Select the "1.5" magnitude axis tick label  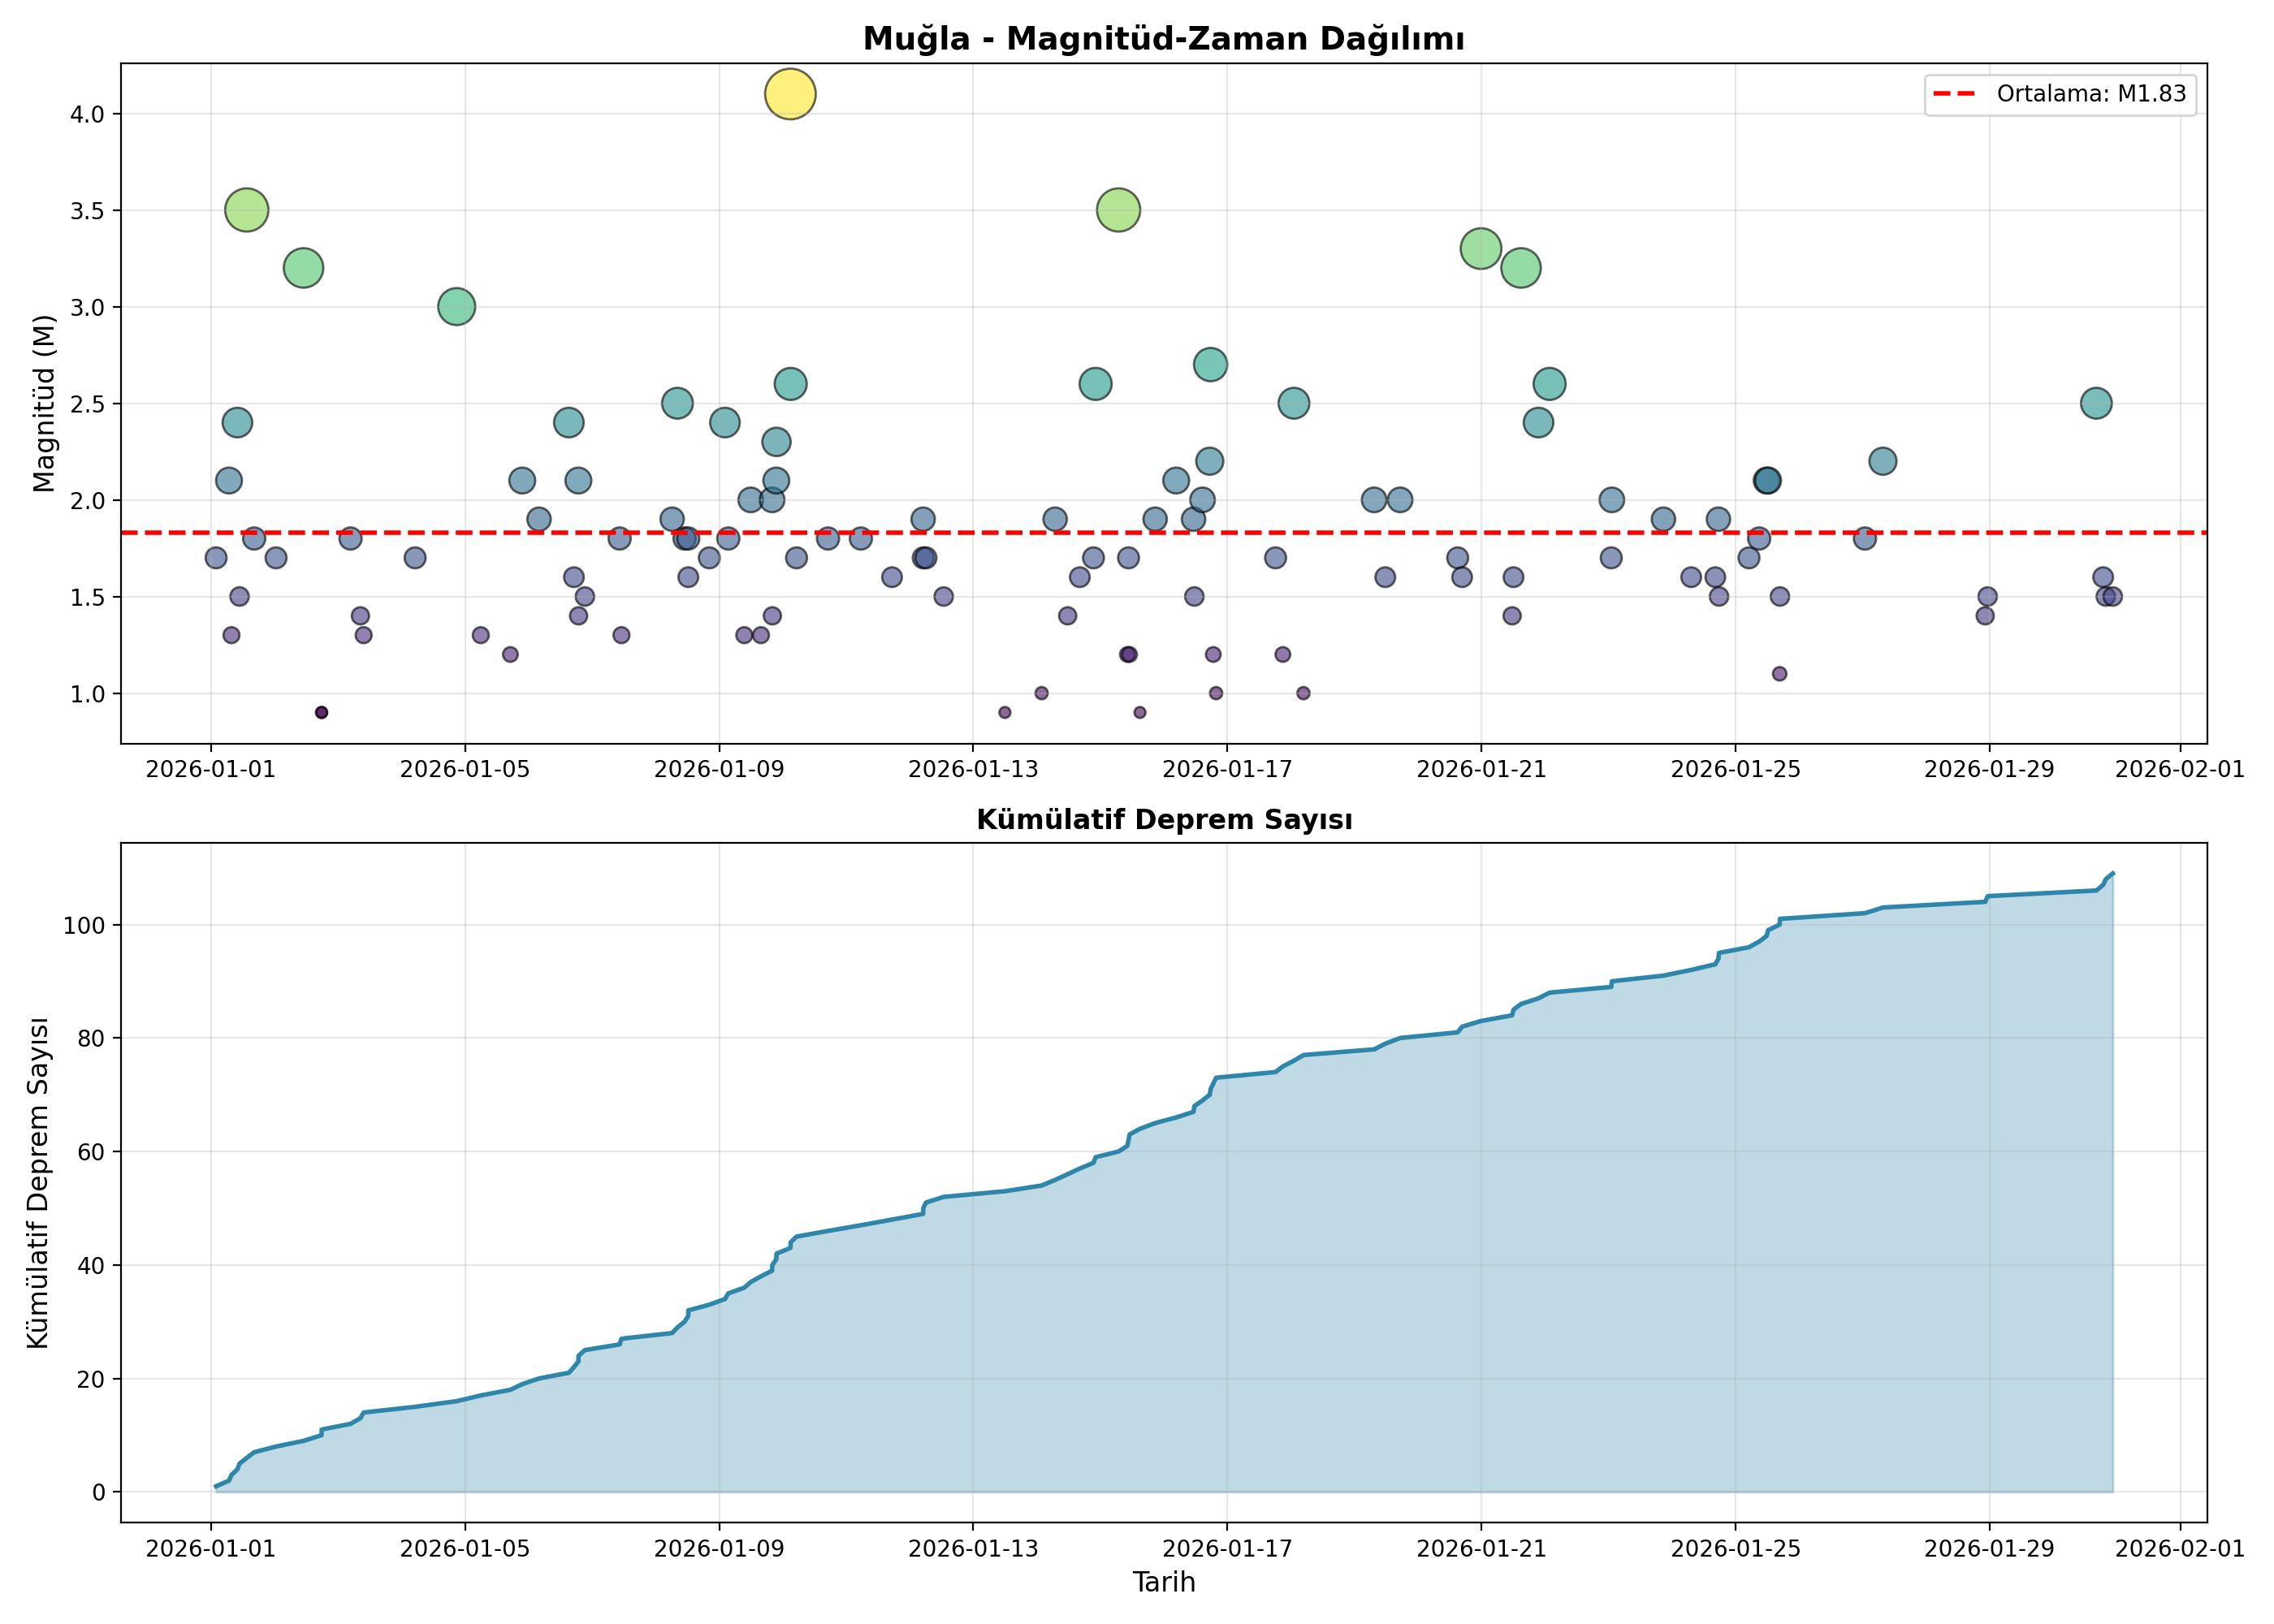tap(87, 597)
